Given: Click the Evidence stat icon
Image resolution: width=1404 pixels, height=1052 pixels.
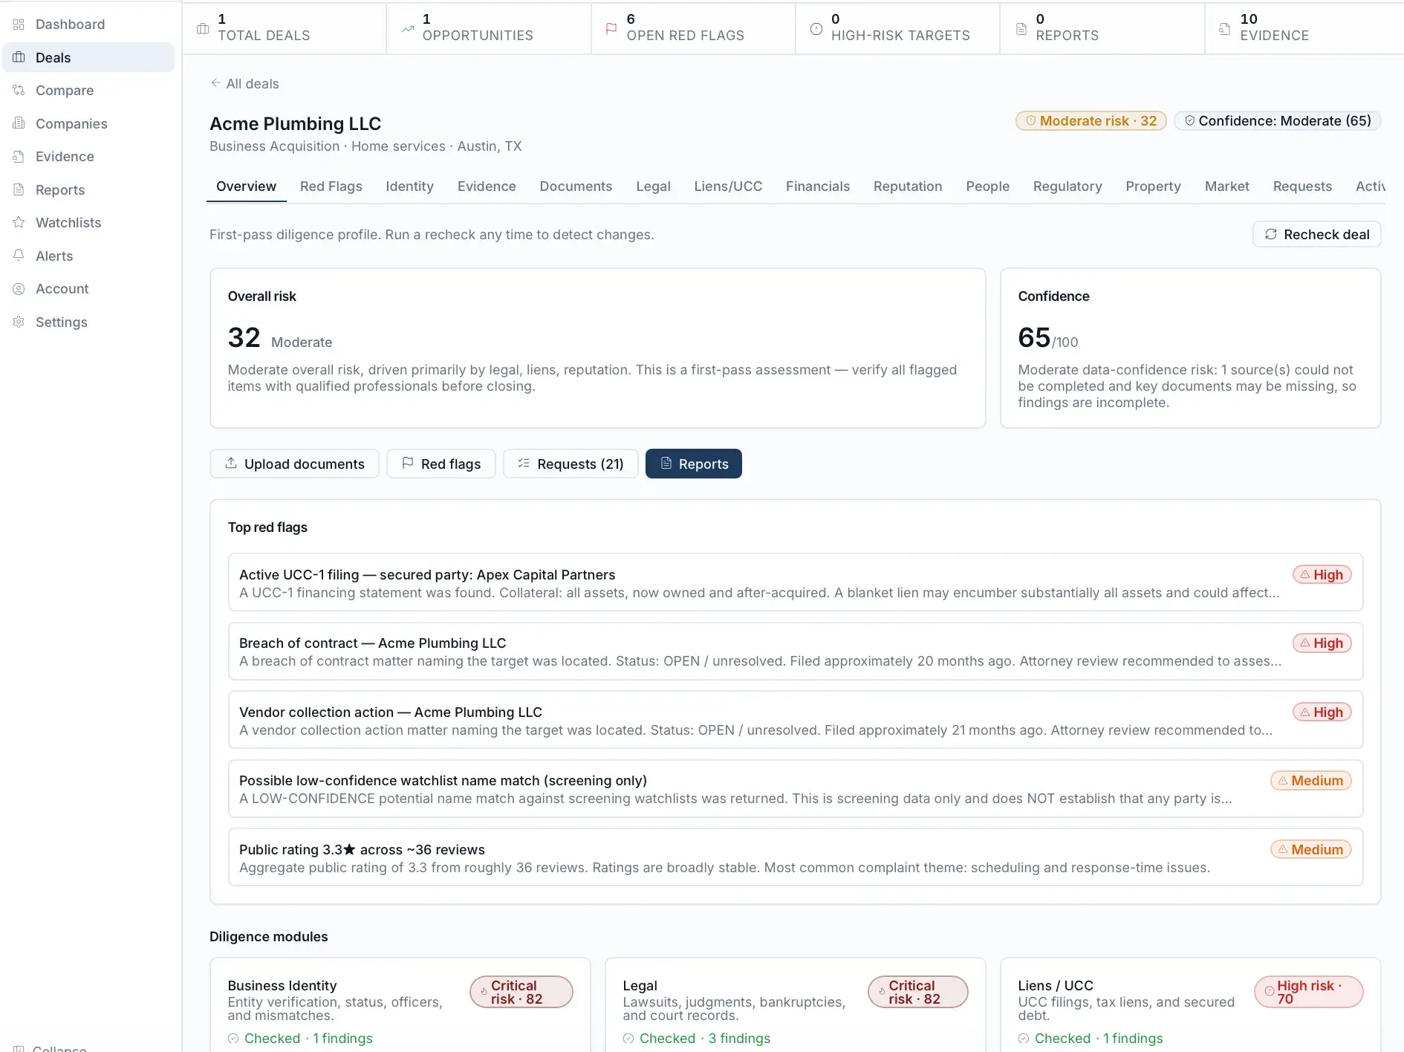Looking at the screenshot, I should [x=1225, y=29].
